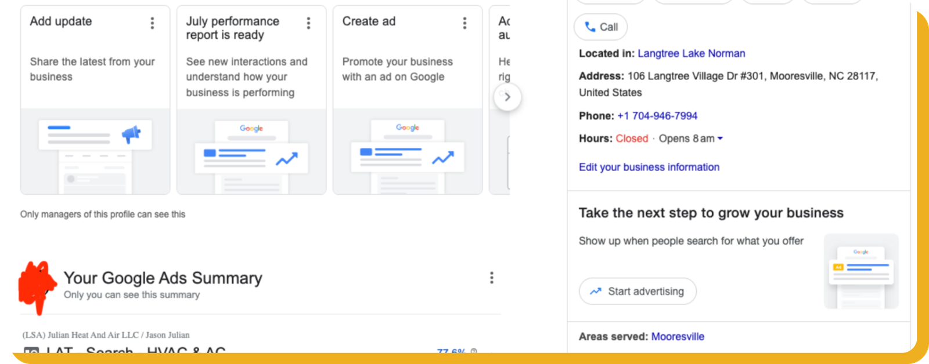The width and height of the screenshot is (929, 364).
Task: Click the red scribbled logo beside Ads Summary
Action: [x=37, y=286]
